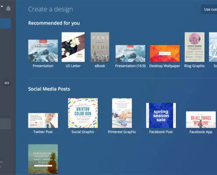Open the pineapple design thumbnail
This screenshot has height=175, width=217.
point(43,159)
